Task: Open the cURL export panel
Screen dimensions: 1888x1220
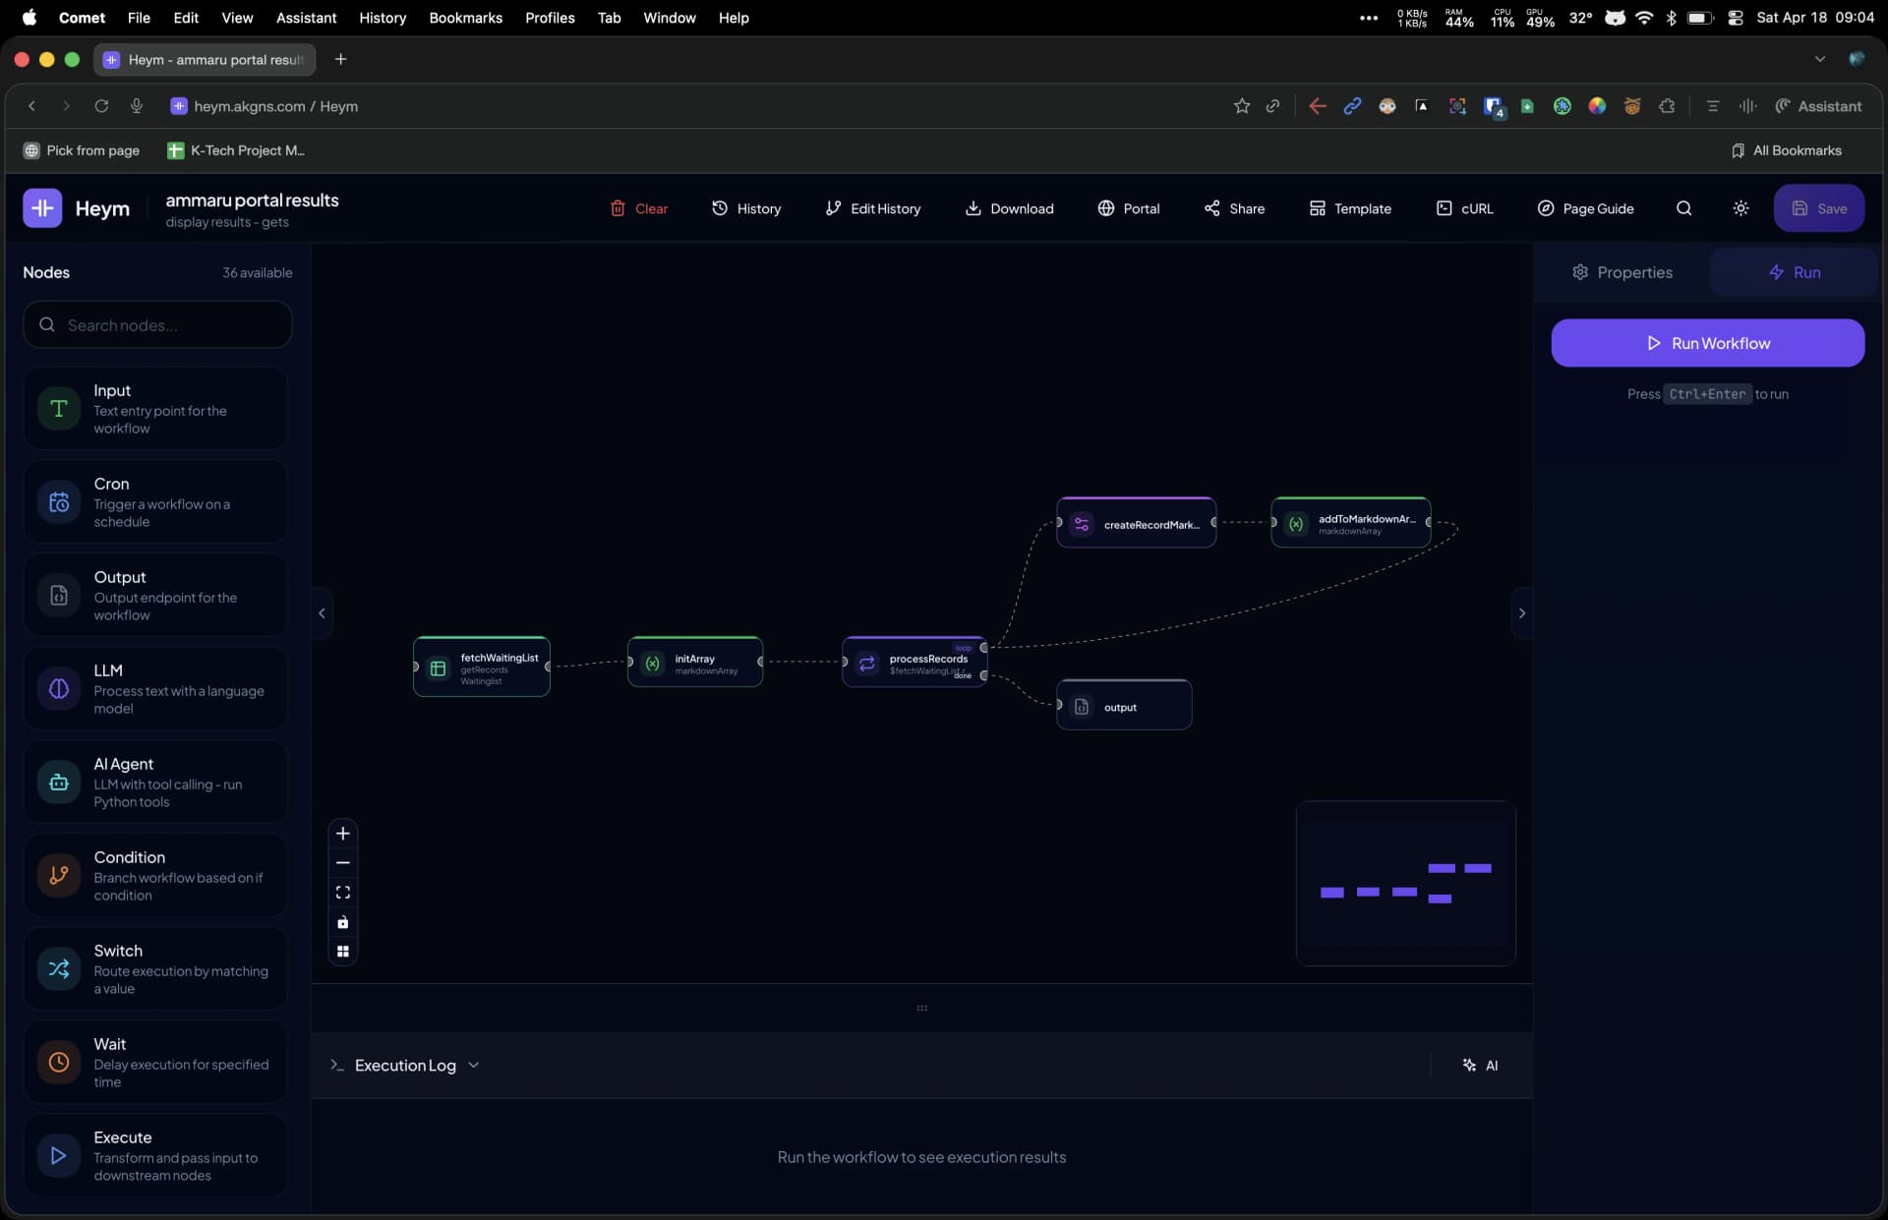Action: [x=1464, y=208]
